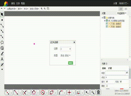Switch to 3D view
Image resolution: width=131 pixels, height=96 pixels.
click(126, 9)
